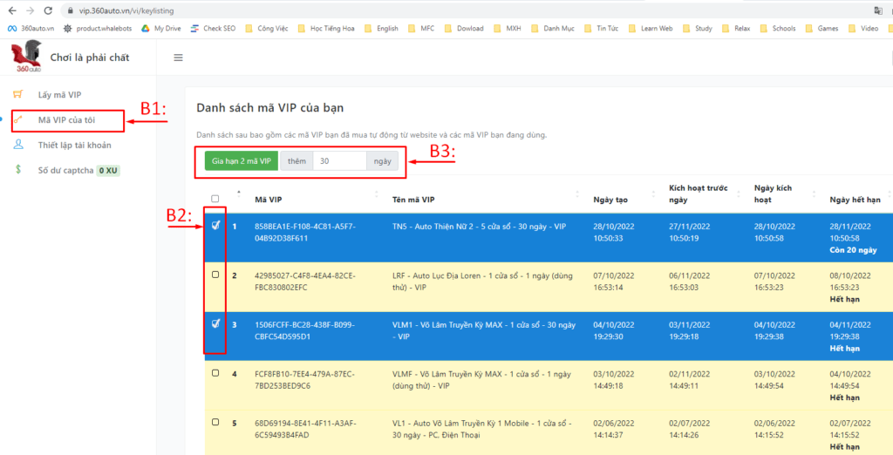Check row 4 checkbox for VLMF key
Screen dimensions: 893x455
[x=215, y=373]
